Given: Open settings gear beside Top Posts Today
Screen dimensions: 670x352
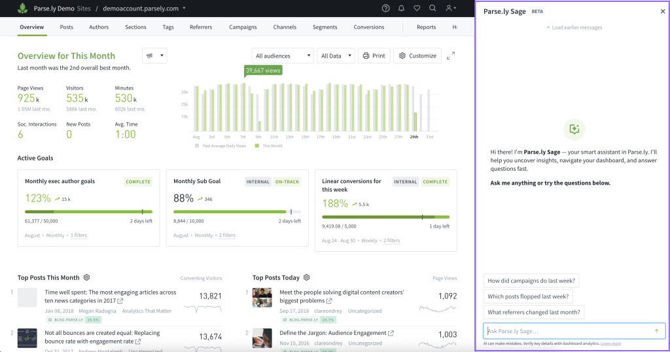Looking at the screenshot, I should [x=306, y=277].
